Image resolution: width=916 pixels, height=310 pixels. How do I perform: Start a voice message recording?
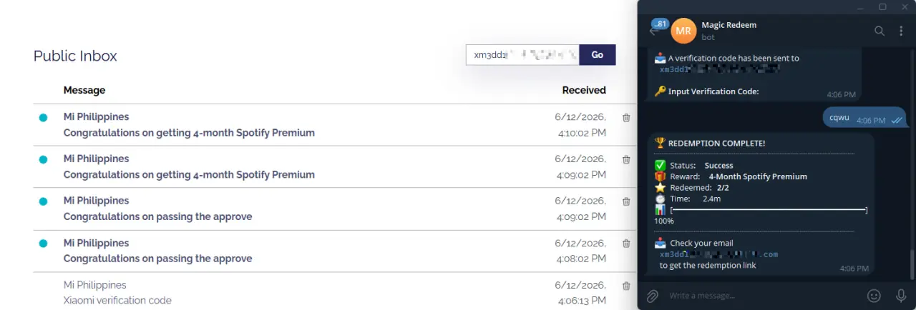point(901,296)
